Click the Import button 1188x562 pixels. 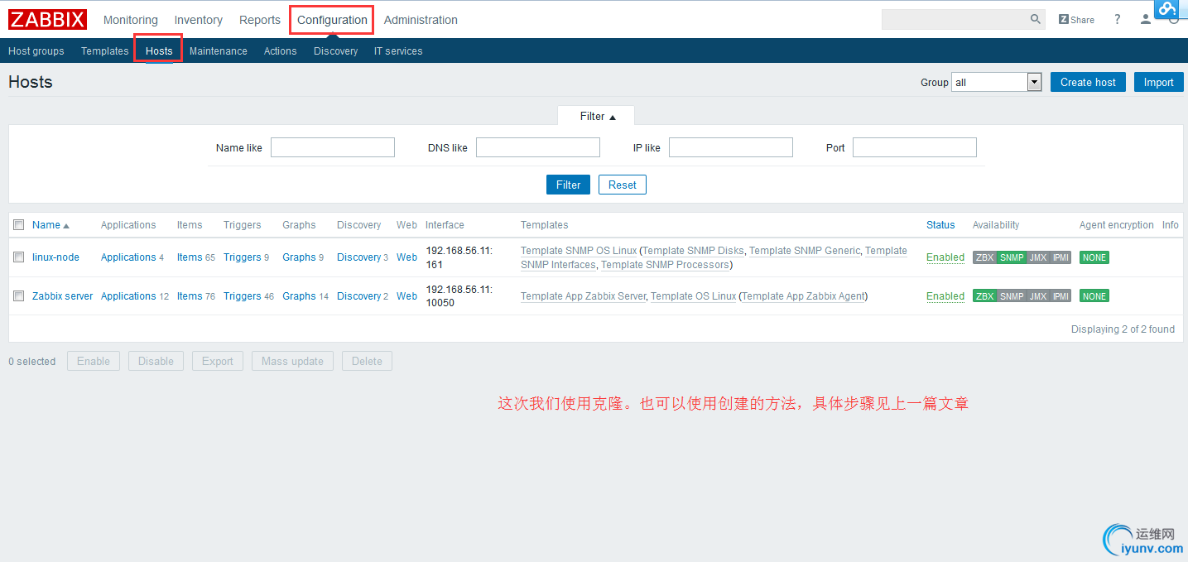point(1158,82)
